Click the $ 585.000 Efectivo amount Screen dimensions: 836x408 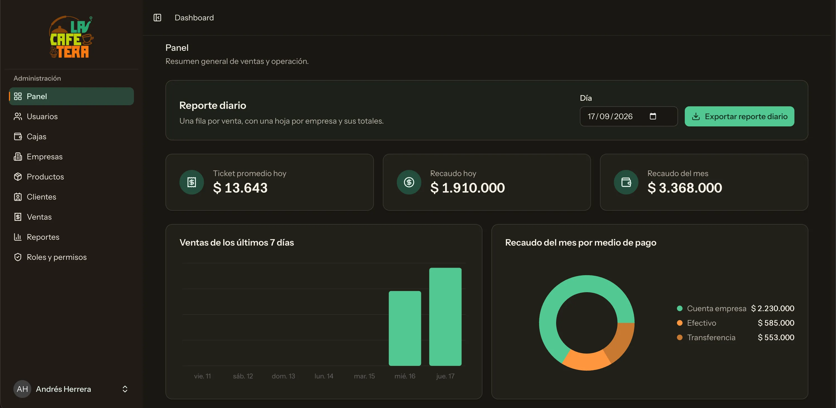776,323
